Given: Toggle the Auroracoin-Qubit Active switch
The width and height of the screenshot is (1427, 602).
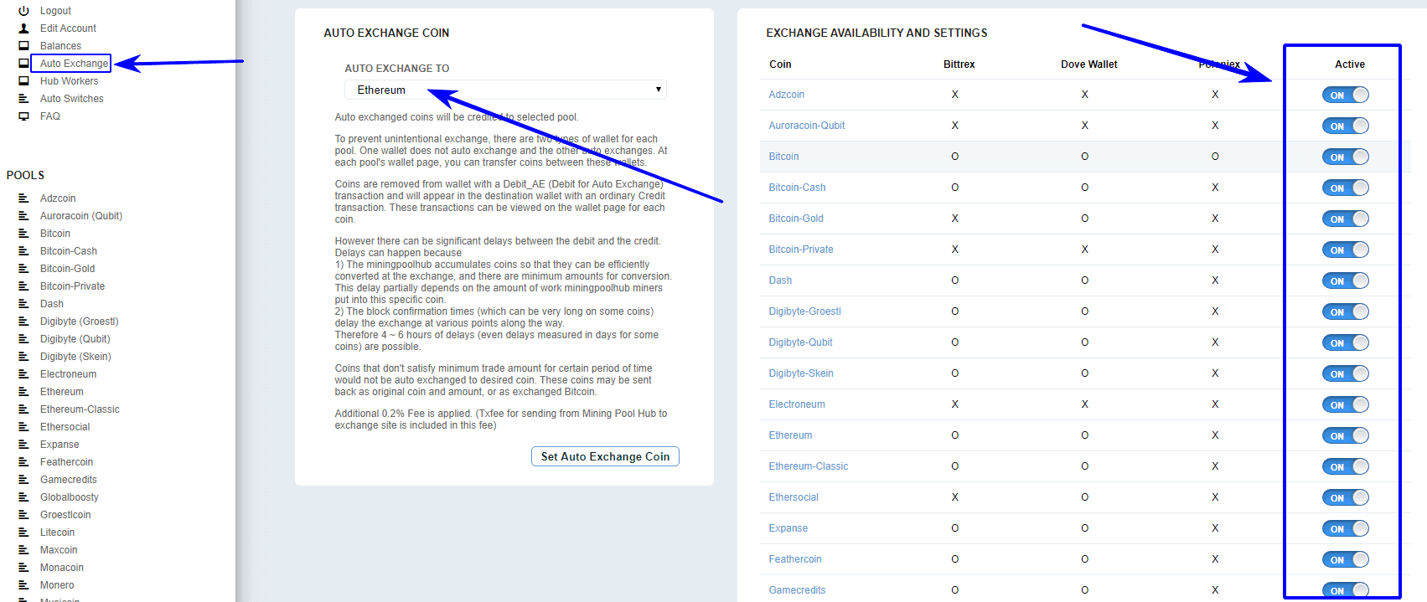Looking at the screenshot, I should pos(1346,126).
